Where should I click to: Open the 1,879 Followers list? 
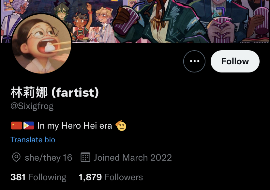tap(111, 177)
